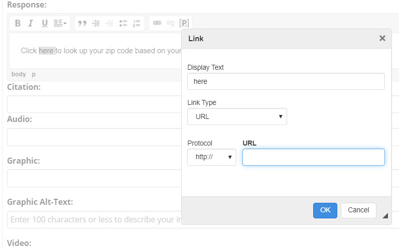Click the unlink icon in toolbar
Viewport: 399px width, 249px height.
click(x=171, y=23)
